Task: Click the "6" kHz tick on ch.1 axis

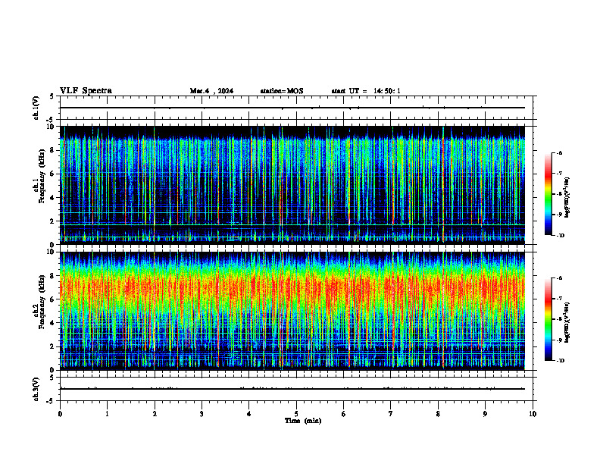Action: point(53,174)
